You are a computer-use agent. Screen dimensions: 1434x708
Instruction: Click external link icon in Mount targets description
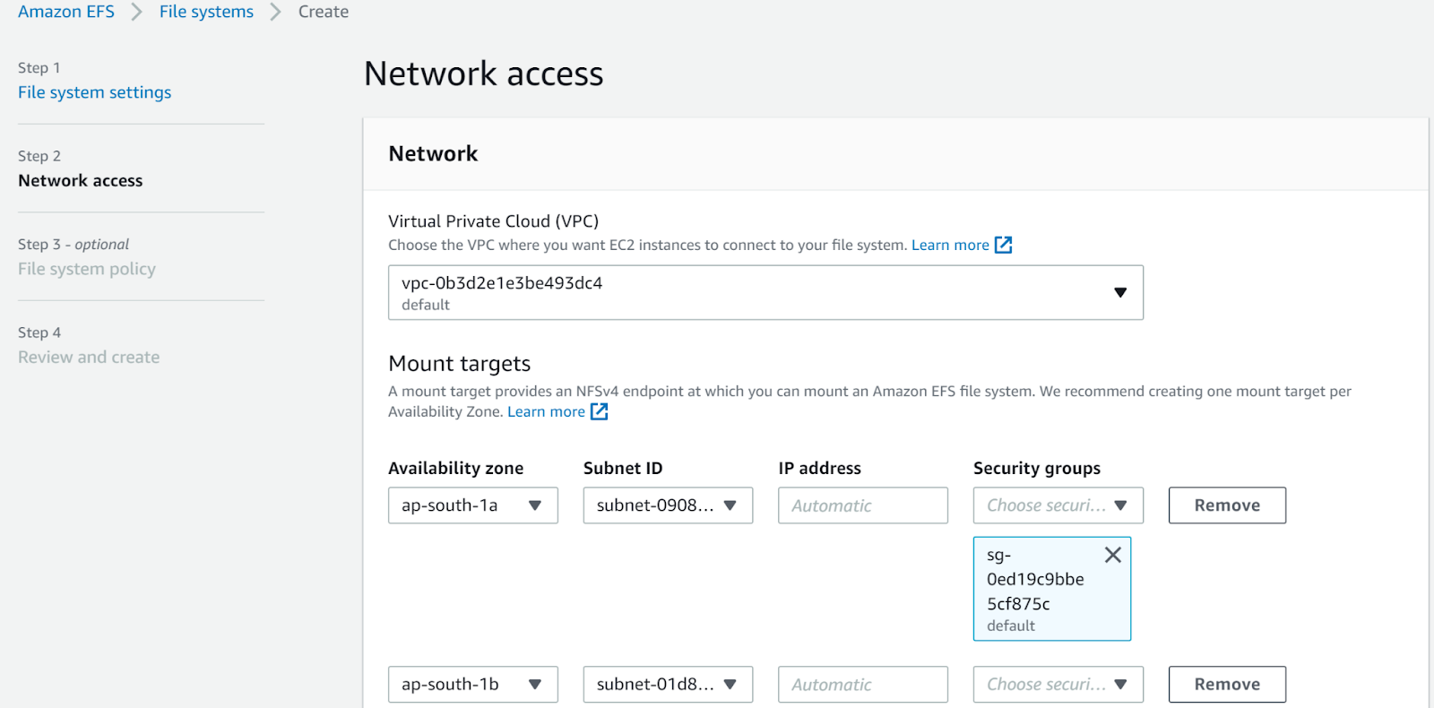click(x=599, y=411)
